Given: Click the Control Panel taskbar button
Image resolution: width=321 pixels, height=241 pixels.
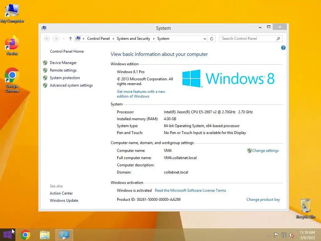Looking at the screenshot, I should click(x=64, y=235).
